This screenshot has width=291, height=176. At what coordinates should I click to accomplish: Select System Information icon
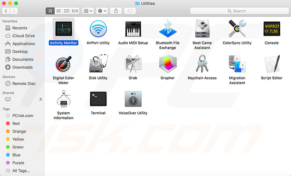64,99
